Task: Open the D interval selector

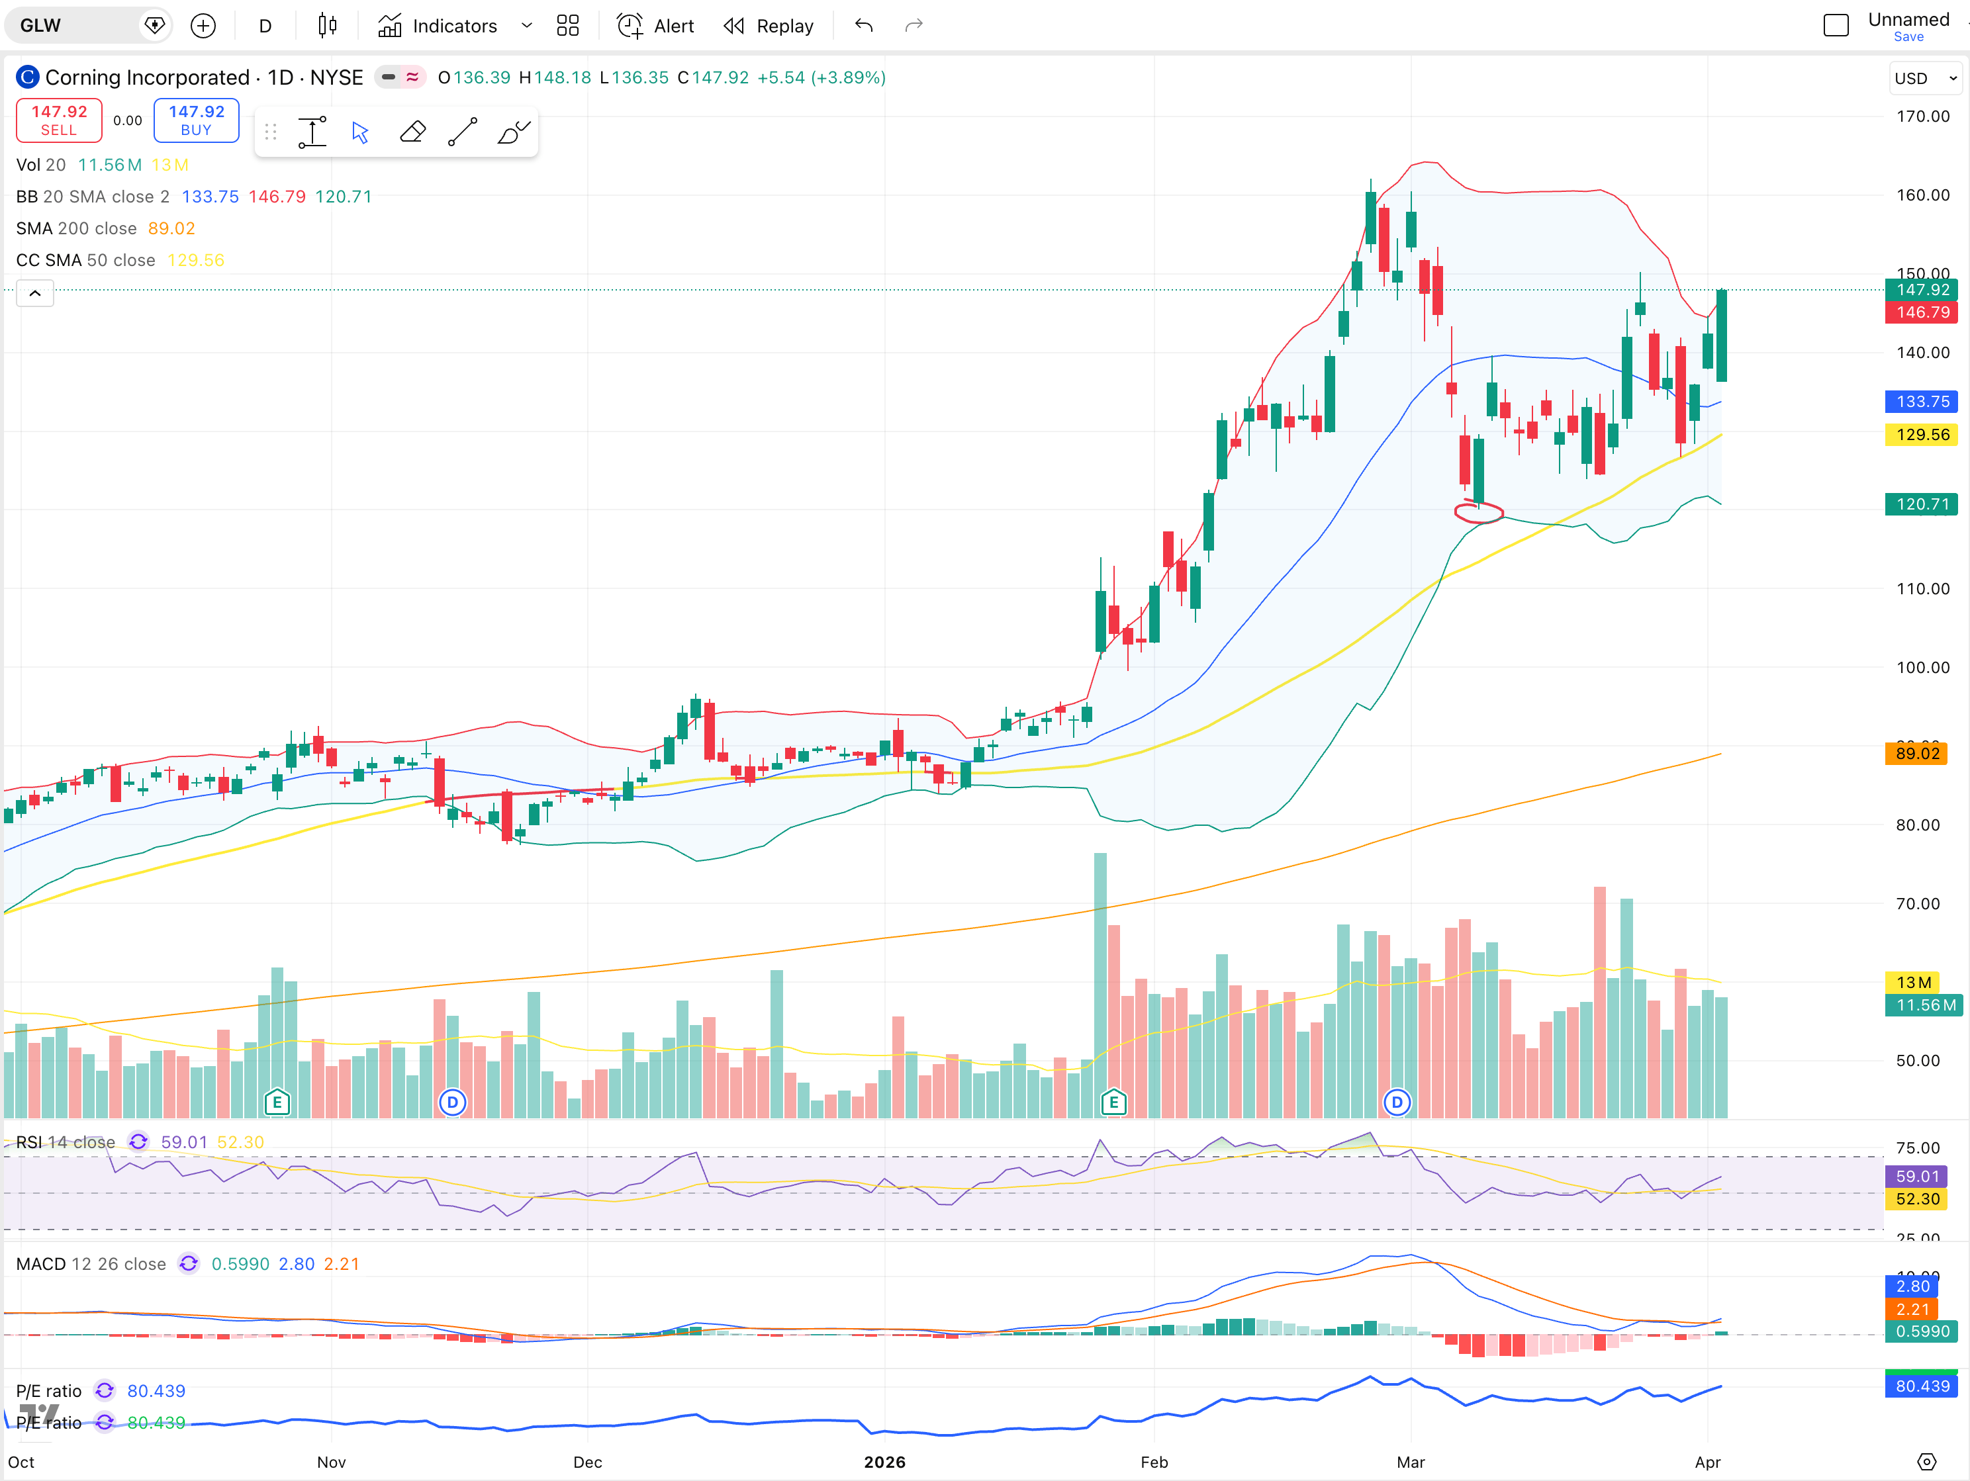Action: click(265, 26)
